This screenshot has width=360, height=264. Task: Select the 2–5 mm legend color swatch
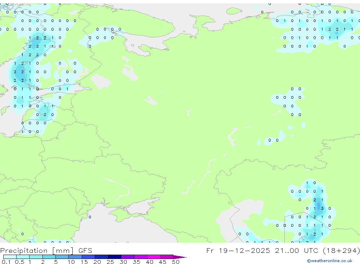49,257
